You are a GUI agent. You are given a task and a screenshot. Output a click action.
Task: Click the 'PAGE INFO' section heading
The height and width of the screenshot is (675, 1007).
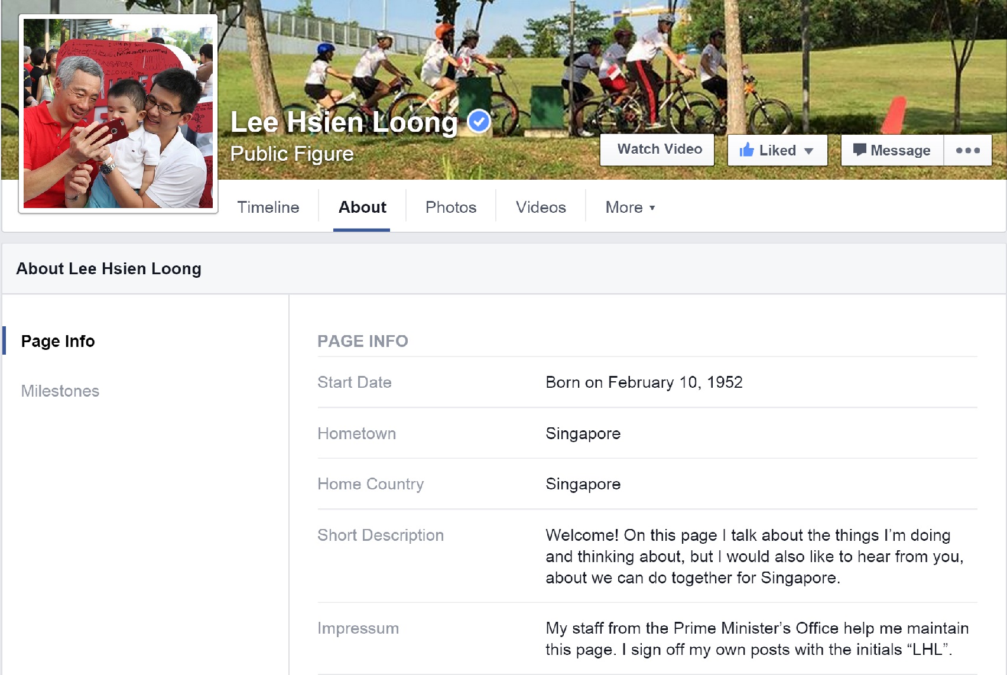363,341
